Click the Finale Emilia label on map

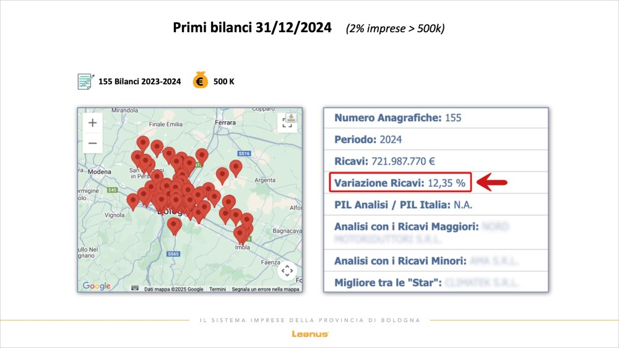tap(166, 124)
